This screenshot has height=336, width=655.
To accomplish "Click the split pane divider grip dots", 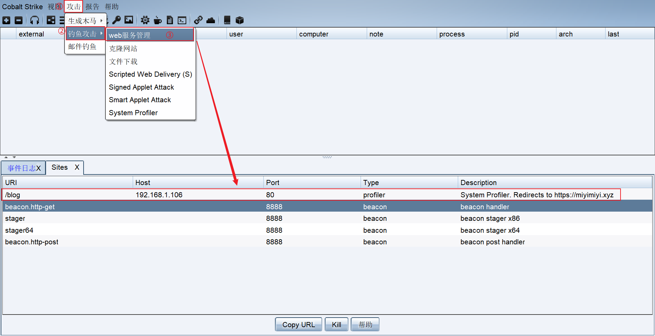I will (327, 157).
